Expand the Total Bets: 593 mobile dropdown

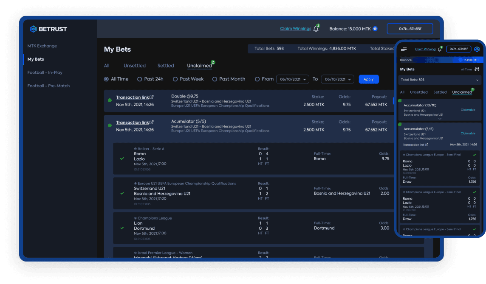coord(440,80)
